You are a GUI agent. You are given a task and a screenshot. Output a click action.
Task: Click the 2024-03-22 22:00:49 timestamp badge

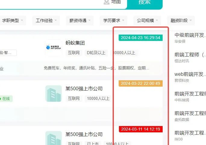[x=141, y=83]
